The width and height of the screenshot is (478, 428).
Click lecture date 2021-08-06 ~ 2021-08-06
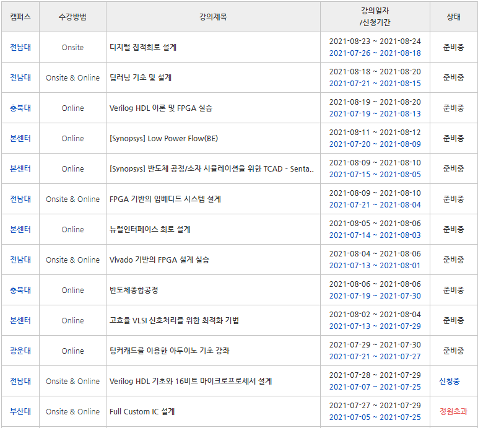click(375, 284)
